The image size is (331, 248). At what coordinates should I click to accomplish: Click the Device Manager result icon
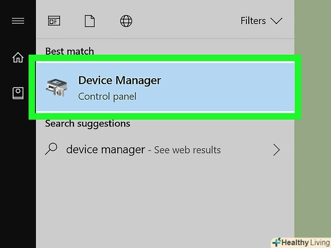[56, 87]
